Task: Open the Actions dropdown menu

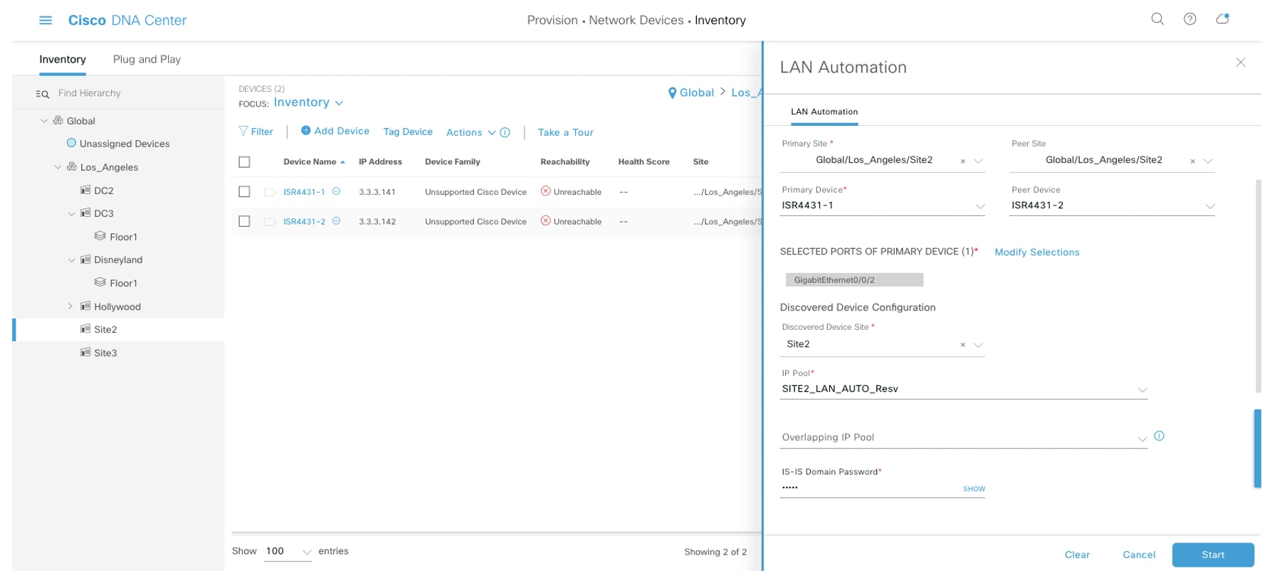Action: coord(471,132)
